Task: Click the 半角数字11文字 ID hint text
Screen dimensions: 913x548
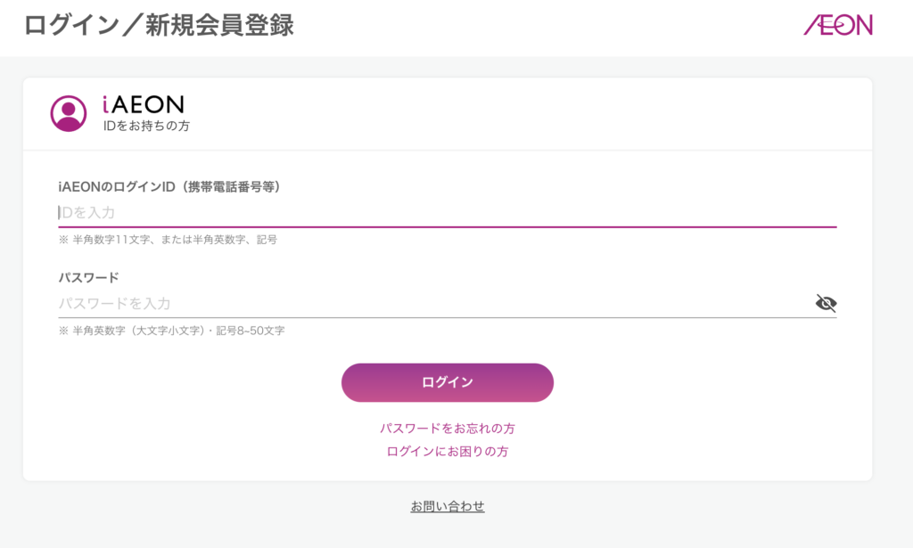Action: tap(114, 240)
